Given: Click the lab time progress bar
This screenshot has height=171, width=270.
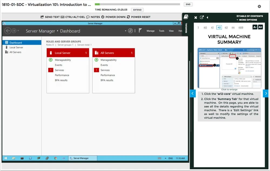Looking at the screenshot, I should 137,4.
